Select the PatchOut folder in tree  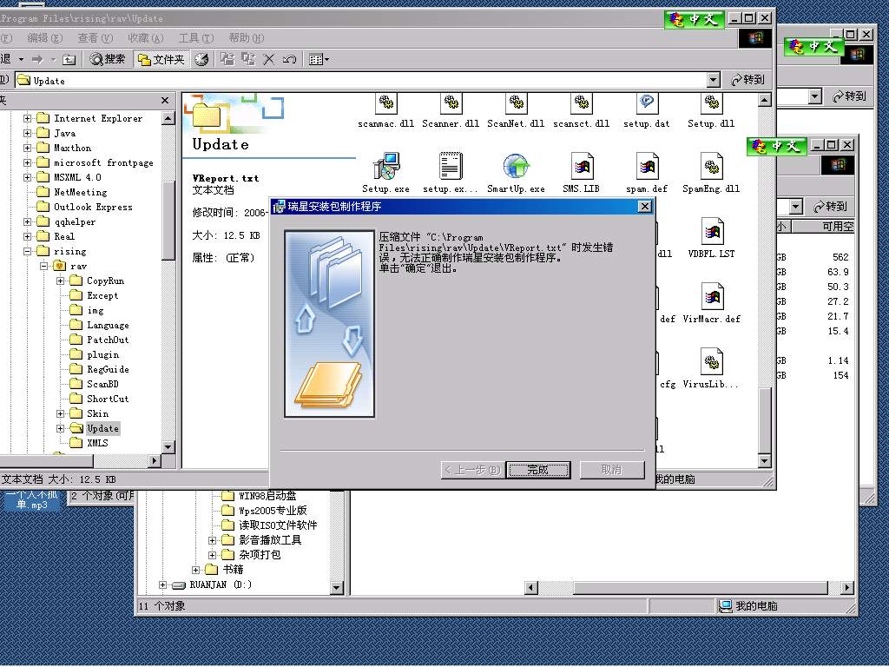pyautogui.click(x=107, y=340)
